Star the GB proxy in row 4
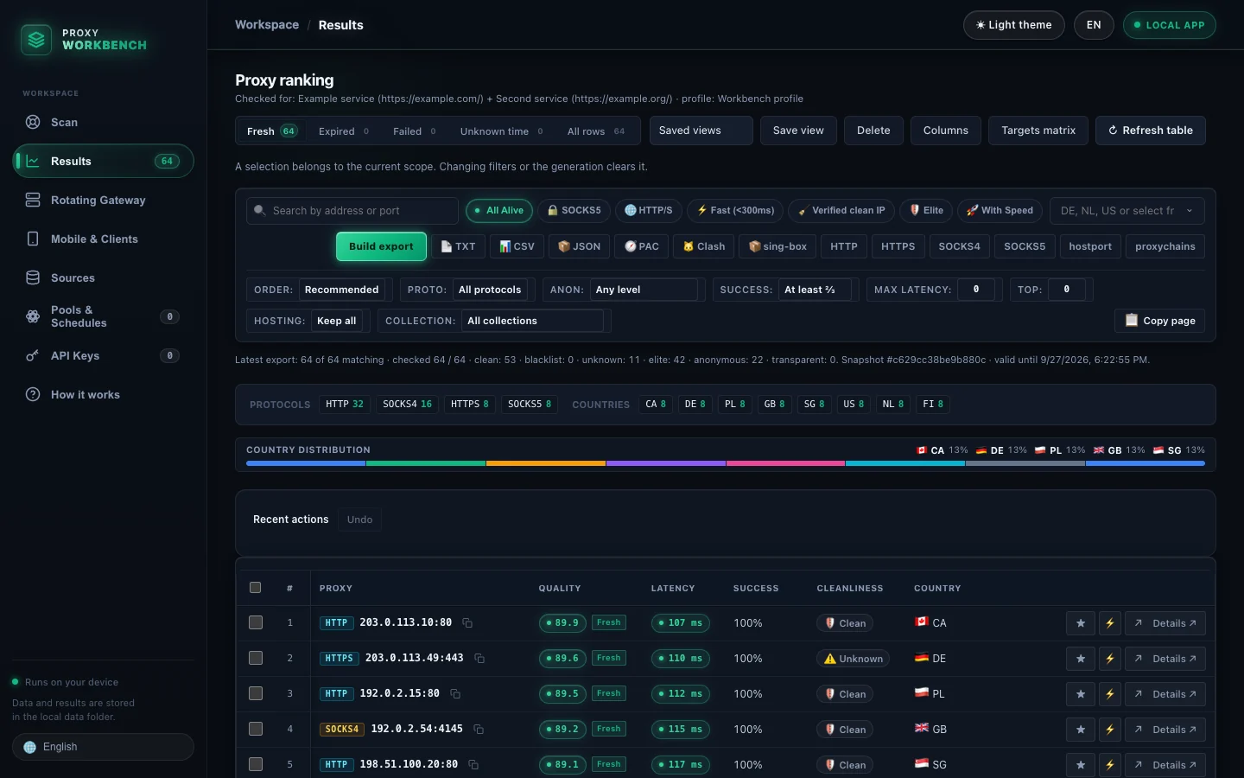1244x778 pixels. (x=1081, y=730)
